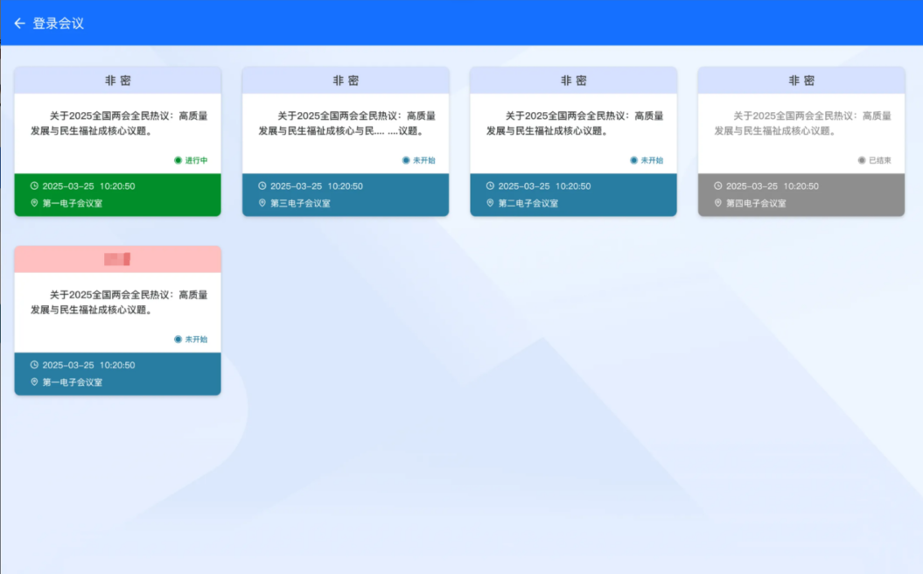923x574 pixels.
Task: Click the 2025-03-25 time on the gray 已结束 card
Action: coord(772,186)
